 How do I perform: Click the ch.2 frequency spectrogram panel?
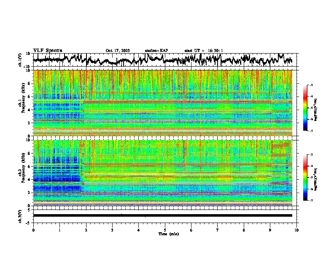point(163,173)
